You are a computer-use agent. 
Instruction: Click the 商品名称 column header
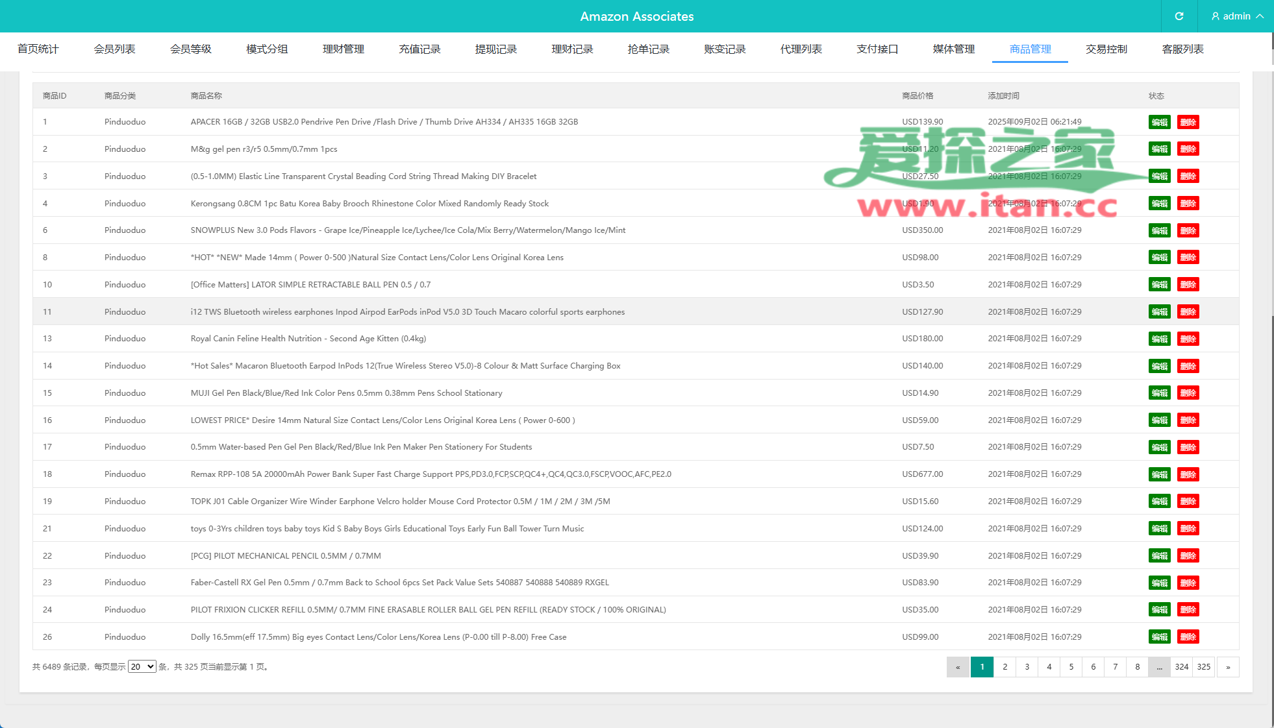206,96
